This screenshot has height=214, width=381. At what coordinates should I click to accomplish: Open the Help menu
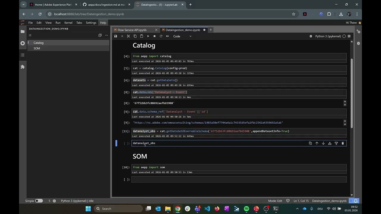coord(103,23)
